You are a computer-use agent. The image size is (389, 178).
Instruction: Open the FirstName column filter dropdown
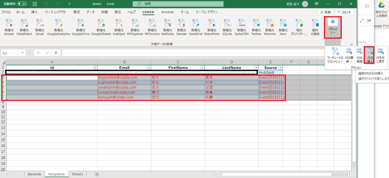[202, 67]
